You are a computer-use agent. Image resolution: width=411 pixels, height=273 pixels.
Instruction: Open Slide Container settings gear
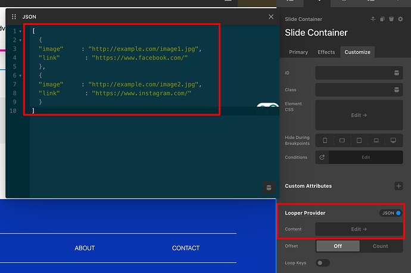click(400, 19)
